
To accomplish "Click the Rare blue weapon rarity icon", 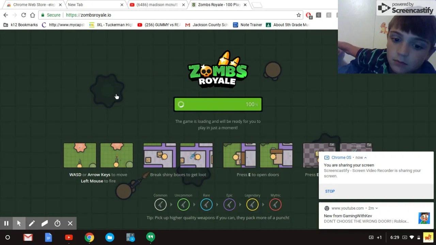I will tap(206, 205).
